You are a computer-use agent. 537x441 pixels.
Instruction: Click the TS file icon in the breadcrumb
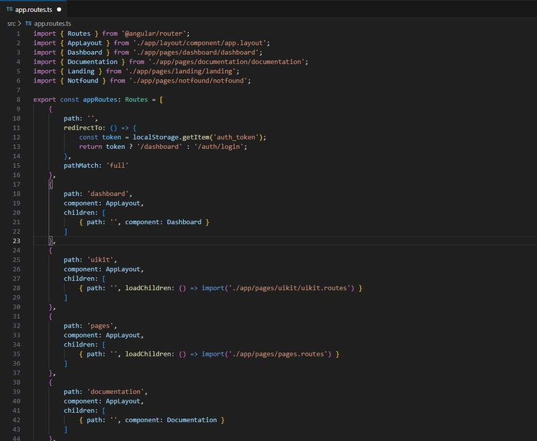[28, 23]
